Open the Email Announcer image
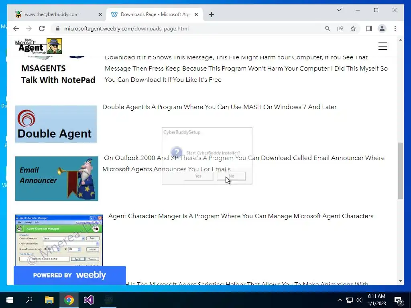411x308 pixels. tap(57, 178)
